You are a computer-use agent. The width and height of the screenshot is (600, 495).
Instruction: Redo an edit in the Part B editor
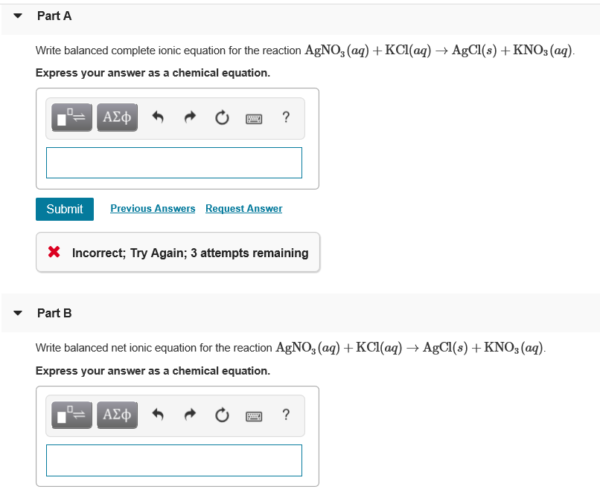pyautogui.click(x=189, y=414)
